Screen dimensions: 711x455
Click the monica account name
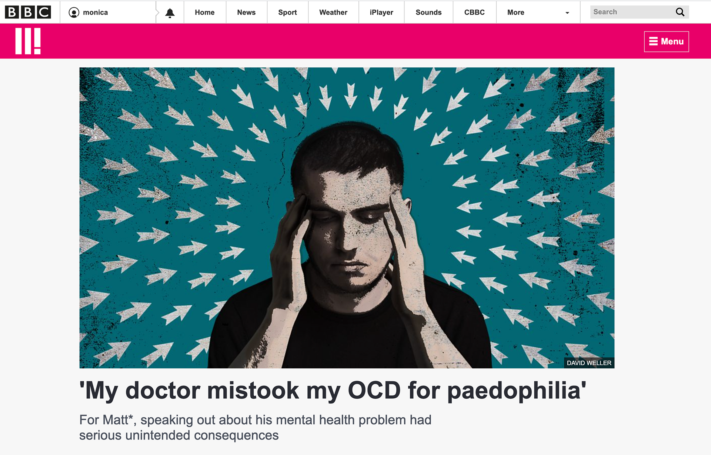pyautogui.click(x=96, y=13)
